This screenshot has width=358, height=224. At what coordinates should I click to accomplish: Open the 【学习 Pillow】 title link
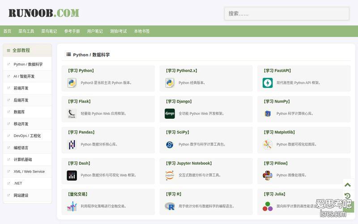(276, 163)
